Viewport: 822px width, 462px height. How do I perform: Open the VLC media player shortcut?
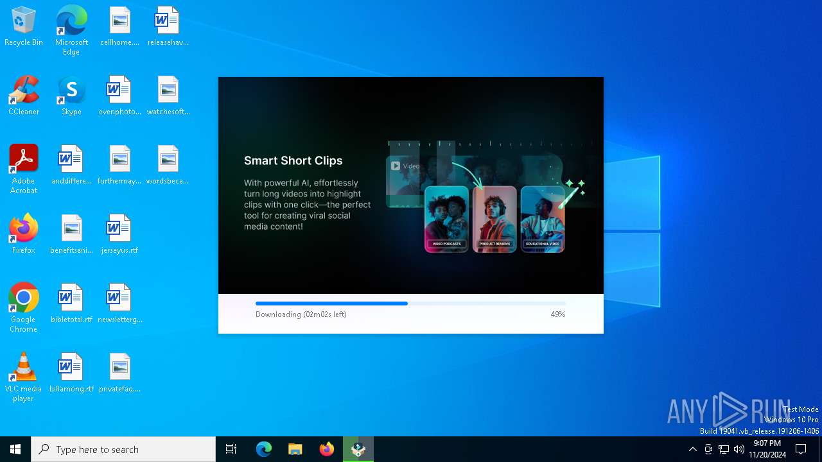point(24,377)
